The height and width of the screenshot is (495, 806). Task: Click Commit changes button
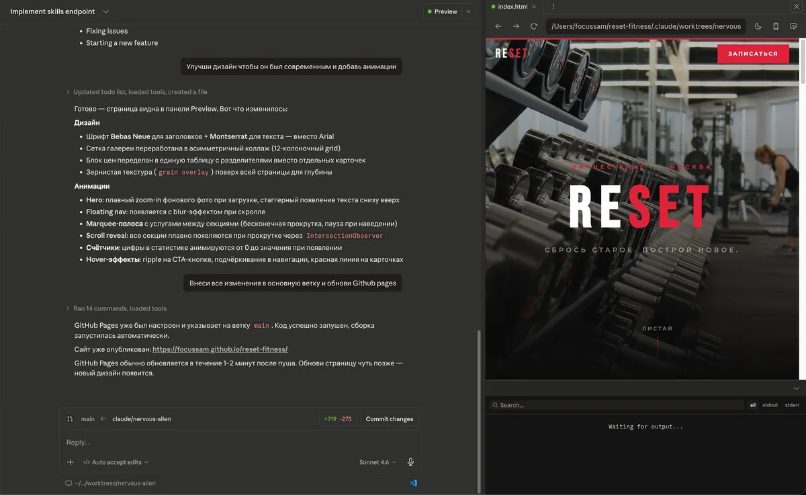(x=390, y=419)
